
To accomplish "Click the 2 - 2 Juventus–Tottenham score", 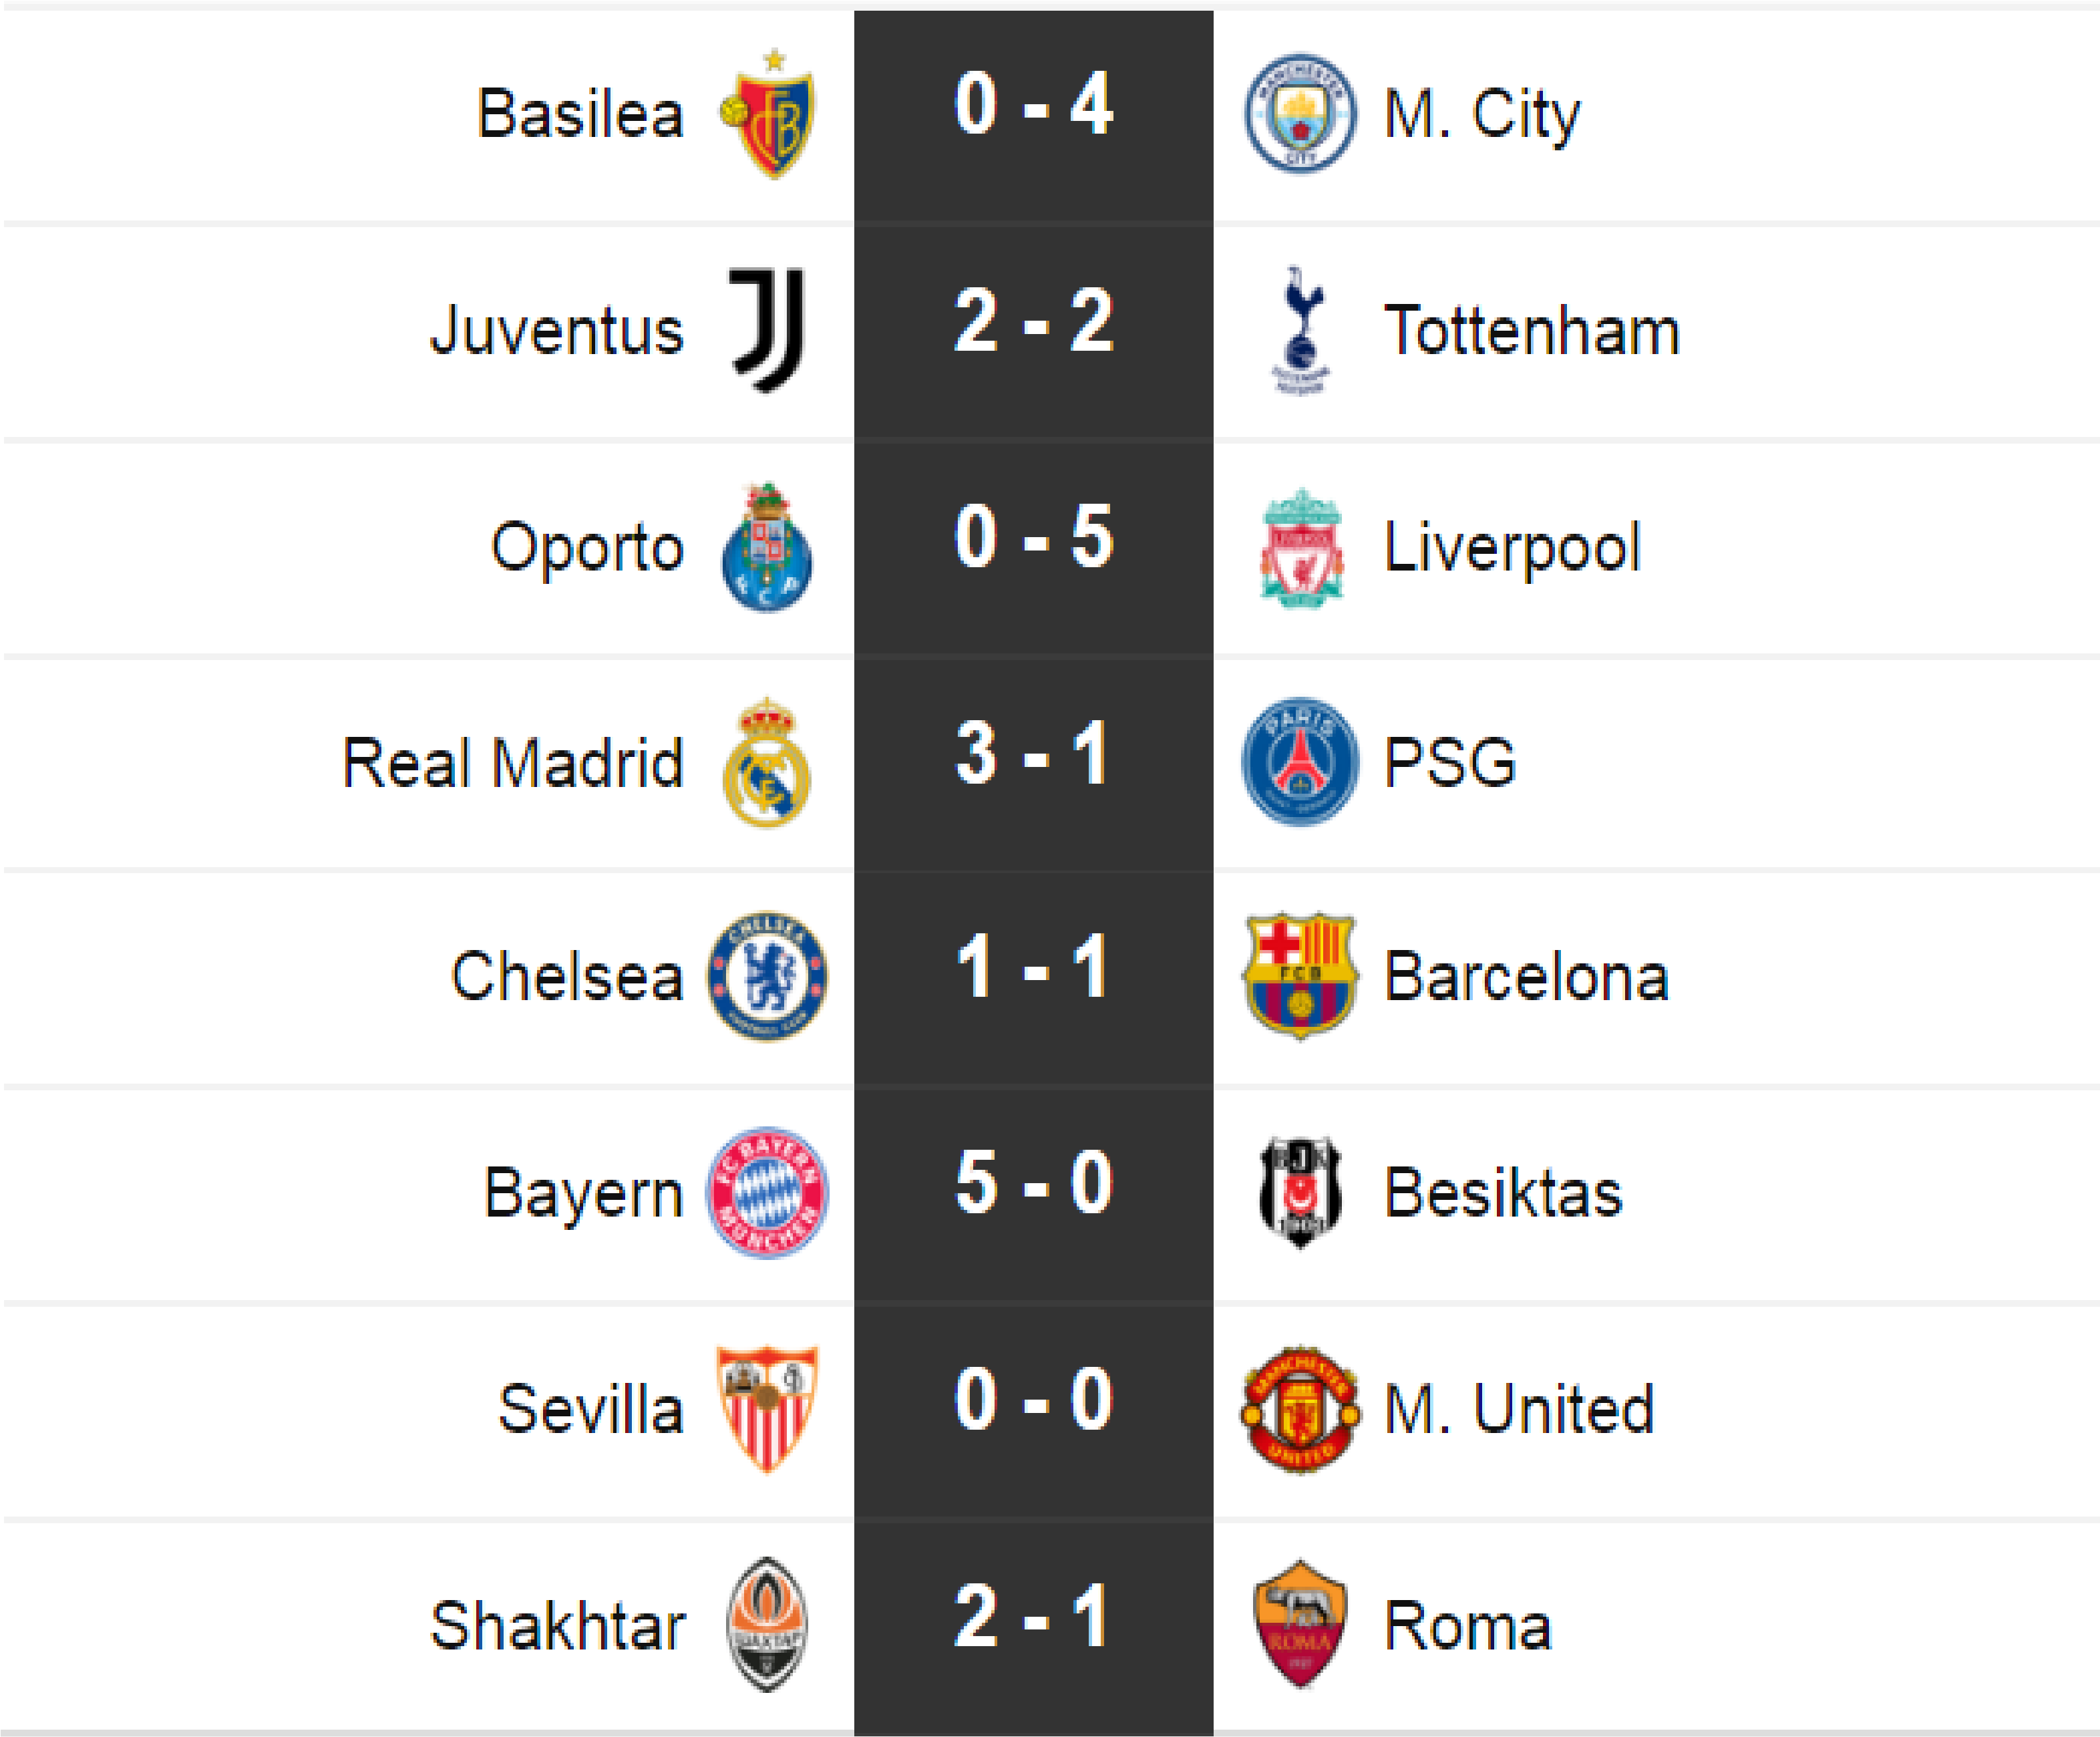I will [1033, 322].
